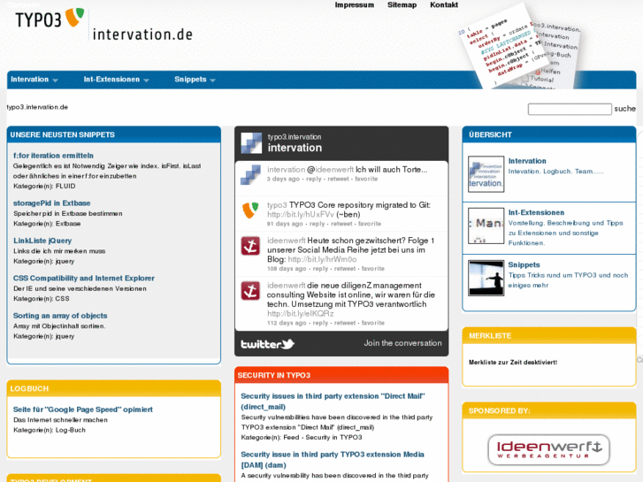Open 'CSS Compatibility and Internet Explorer' snippet
Image resolution: width=643 pixels, height=482 pixels.
pos(84,278)
